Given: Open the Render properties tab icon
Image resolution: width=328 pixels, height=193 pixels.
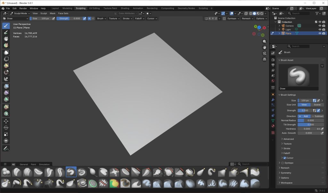Looking at the screenshot, I should click(x=273, y=60).
